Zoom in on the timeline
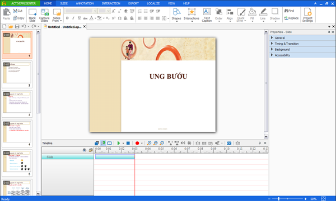The height and width of the screenshot is (201, 336). tap(149, 143)
